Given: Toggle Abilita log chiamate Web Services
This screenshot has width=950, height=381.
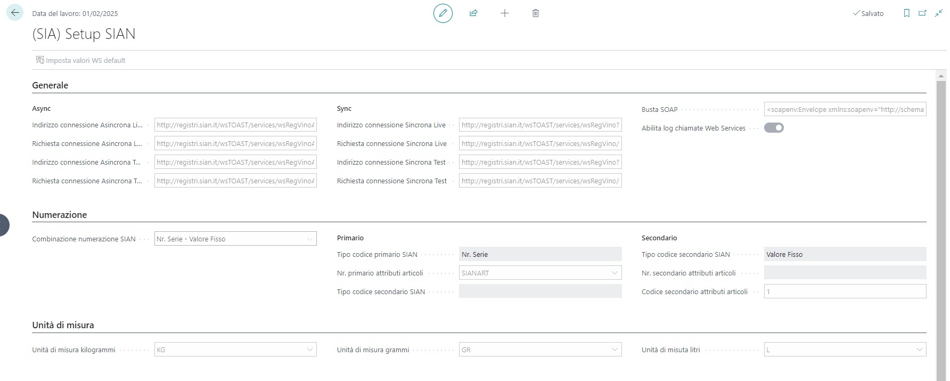Looking at the screenshot, I should point(774,128).
